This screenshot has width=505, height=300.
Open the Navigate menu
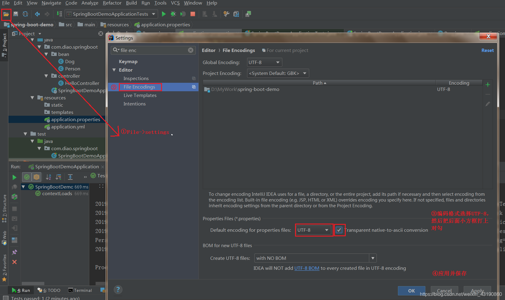(51, 3)
